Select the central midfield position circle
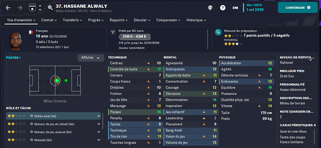Image resolution: width=321 pixels, height=148 pixels. pyautogui.click(x=57, y=81)
